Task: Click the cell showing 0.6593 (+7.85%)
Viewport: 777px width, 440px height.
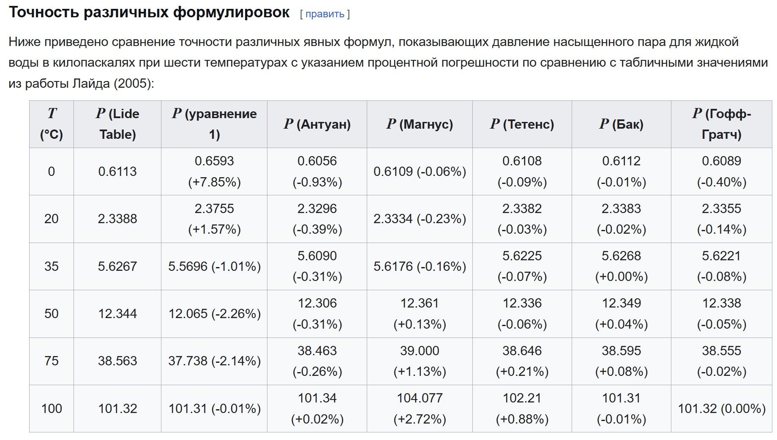Action: pos(214,171)
